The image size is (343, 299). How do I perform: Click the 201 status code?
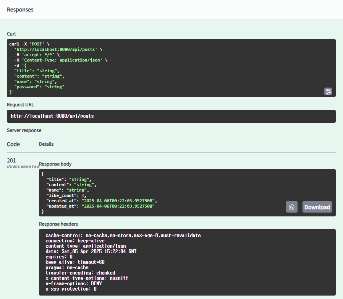(11, 160)
